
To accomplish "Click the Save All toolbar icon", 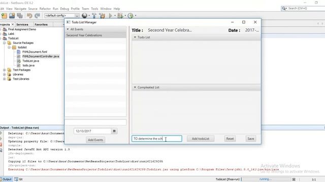I will click(20, 16).
